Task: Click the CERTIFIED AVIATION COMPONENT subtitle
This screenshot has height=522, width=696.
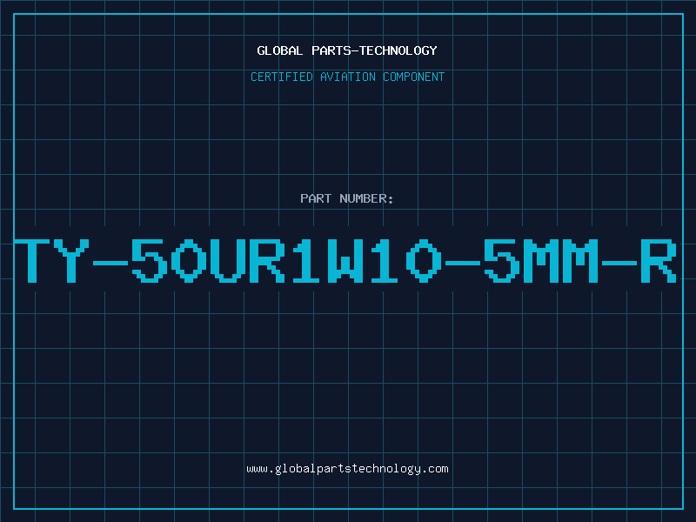Action: coord(347,77)
